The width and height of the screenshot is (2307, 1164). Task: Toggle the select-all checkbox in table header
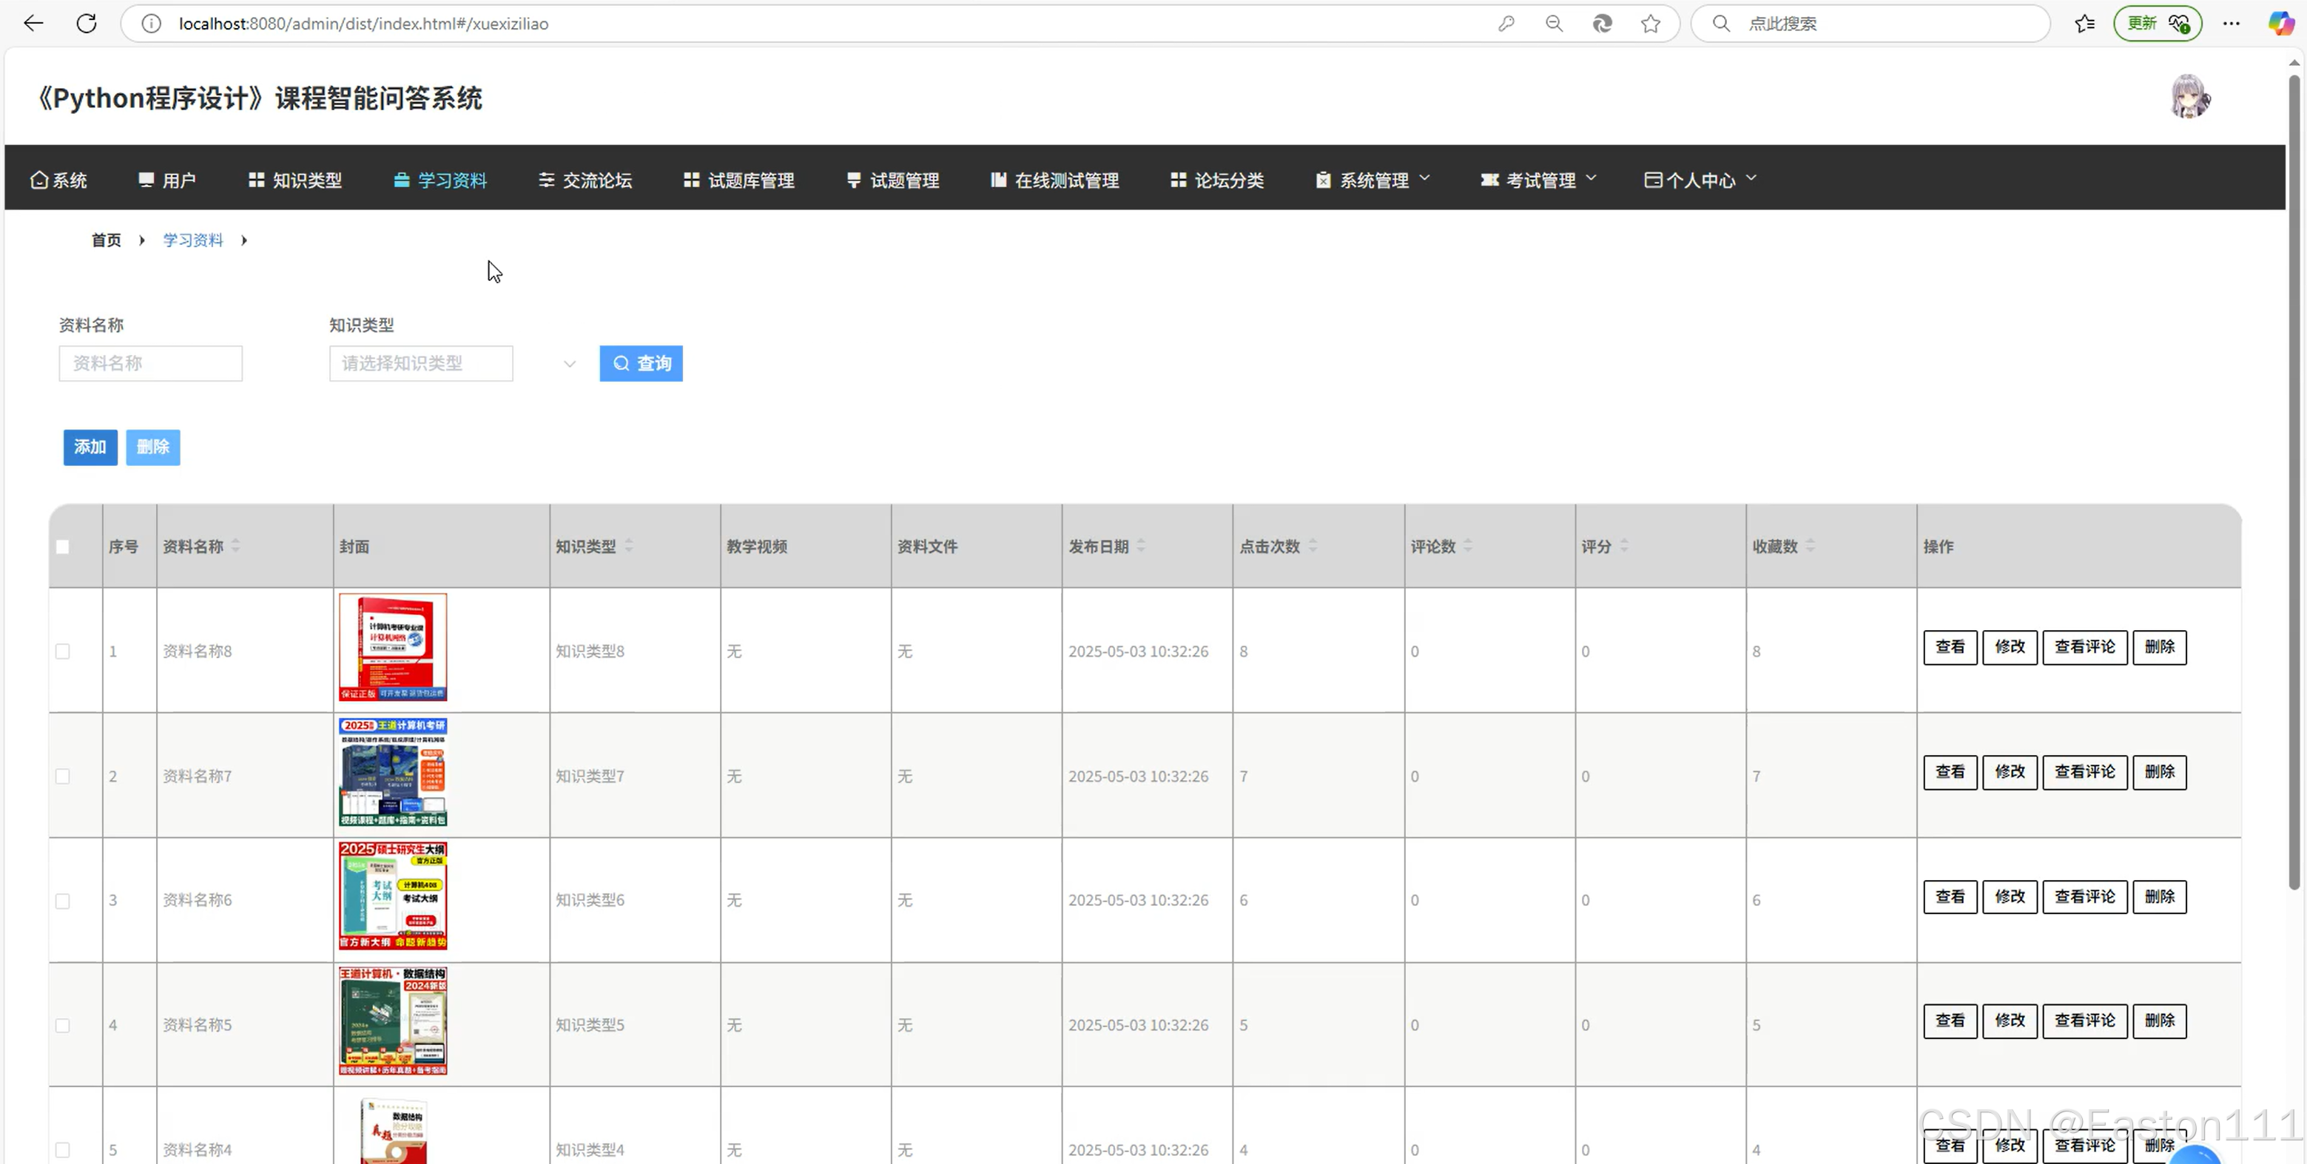63,547
